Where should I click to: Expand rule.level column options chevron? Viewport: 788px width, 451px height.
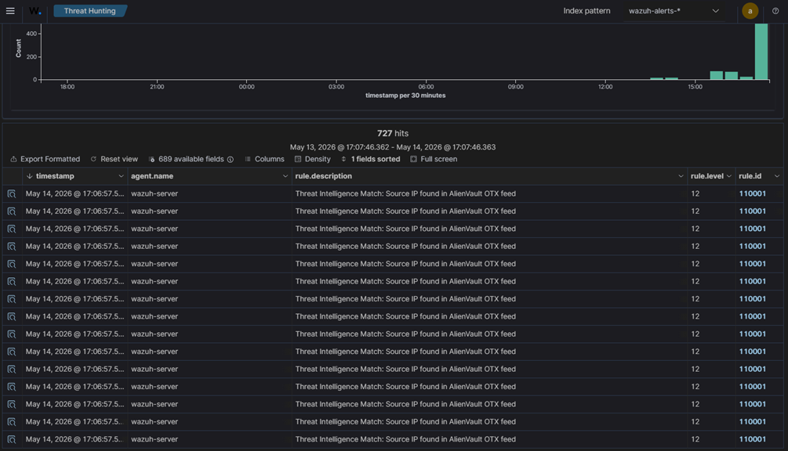[x=729, y=176]
